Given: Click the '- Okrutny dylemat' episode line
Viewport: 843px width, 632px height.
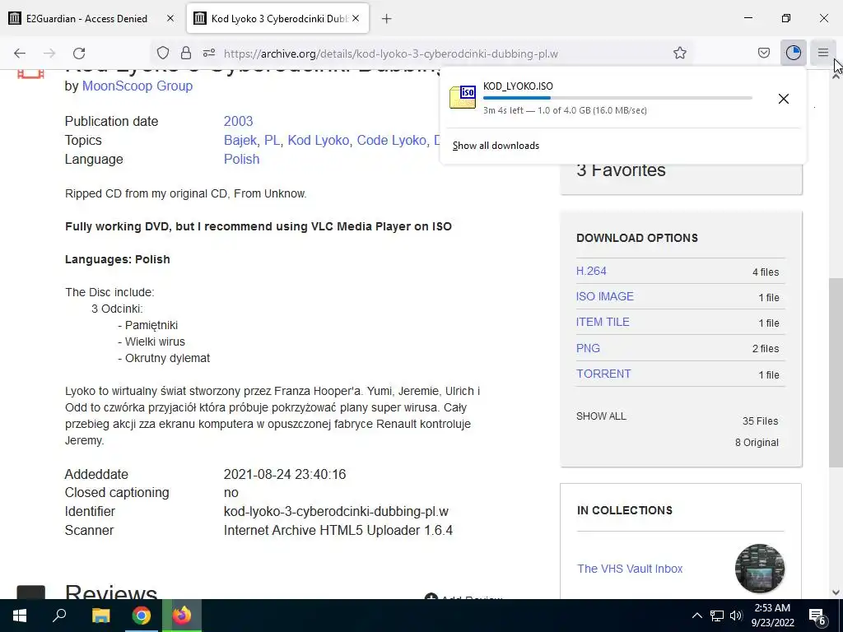Looking at the screenshot, I should pyautogui.click(x=164, y=358).
